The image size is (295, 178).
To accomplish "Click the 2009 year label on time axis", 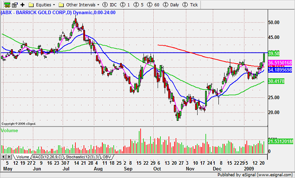I will 249,169.
